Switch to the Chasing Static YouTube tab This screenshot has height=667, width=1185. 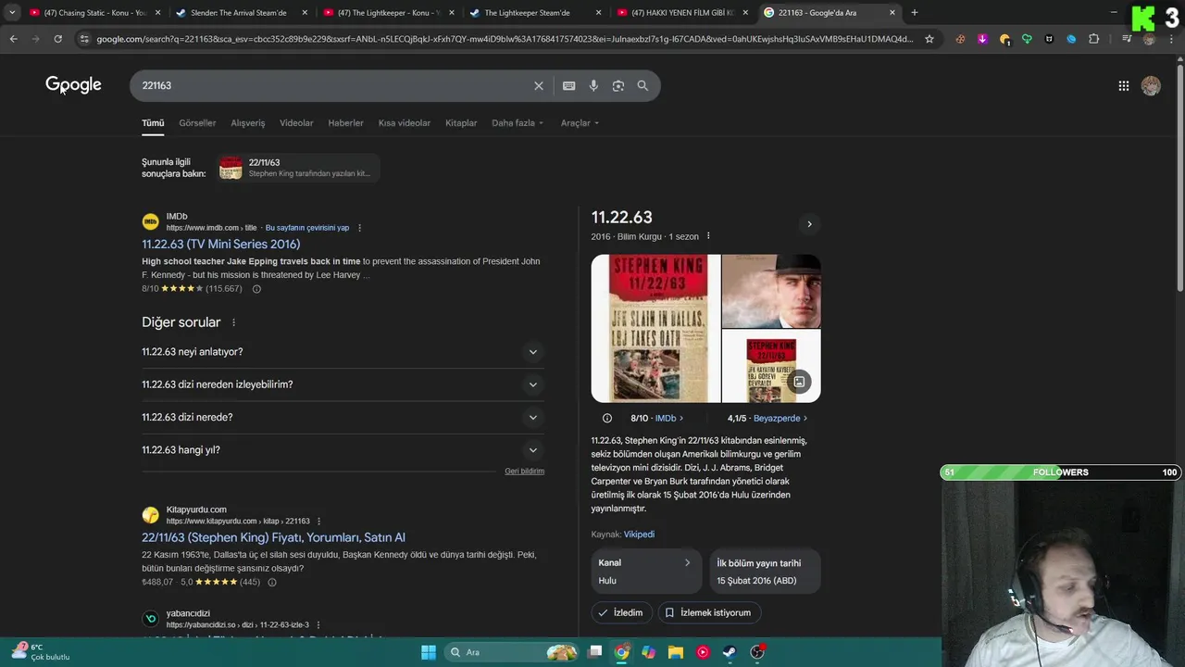[95, 13]
